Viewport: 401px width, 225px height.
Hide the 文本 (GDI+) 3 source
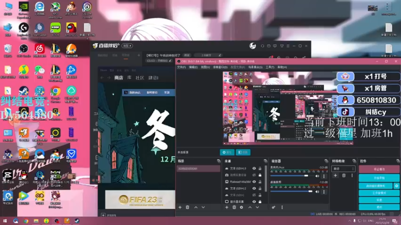(x=254, y=168)
